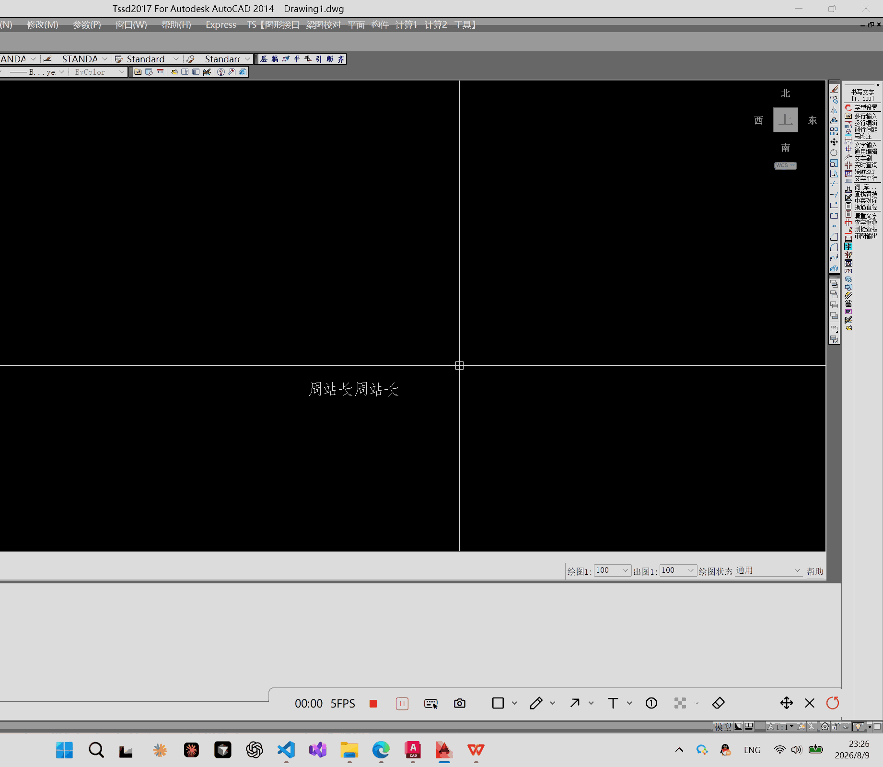Select the Erase tool in modify toolbar
This screenshot has height=767, width=883.
tap(834, 90)
